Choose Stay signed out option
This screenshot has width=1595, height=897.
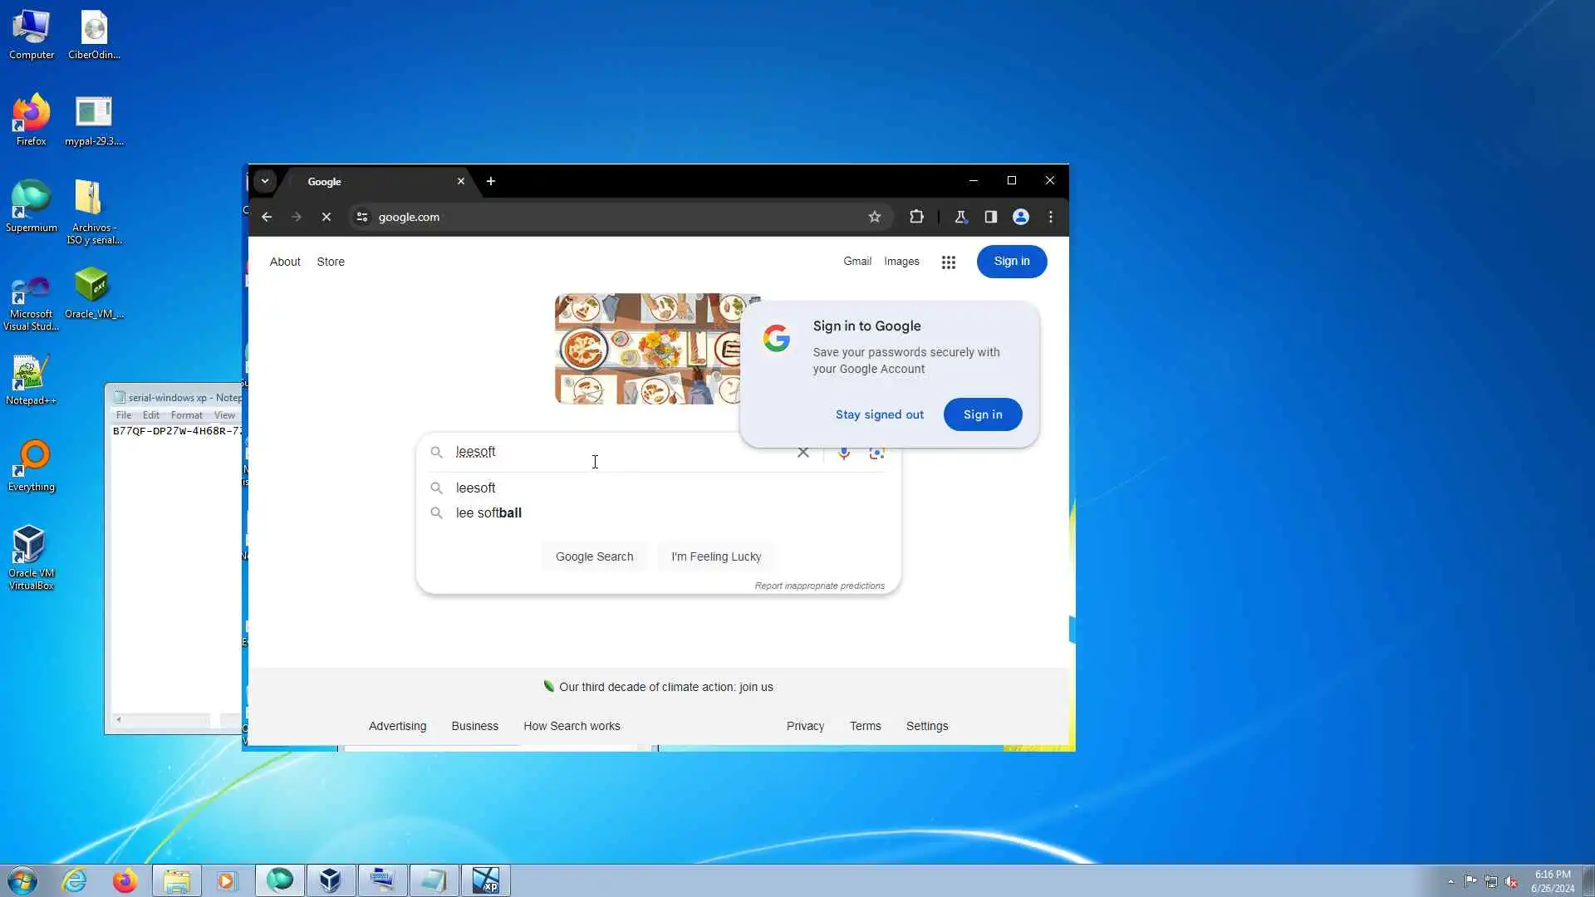[879, 414]
